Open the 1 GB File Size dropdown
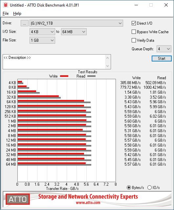The width and height of the screenshot is (174, 210). click(x=42, y=40)
